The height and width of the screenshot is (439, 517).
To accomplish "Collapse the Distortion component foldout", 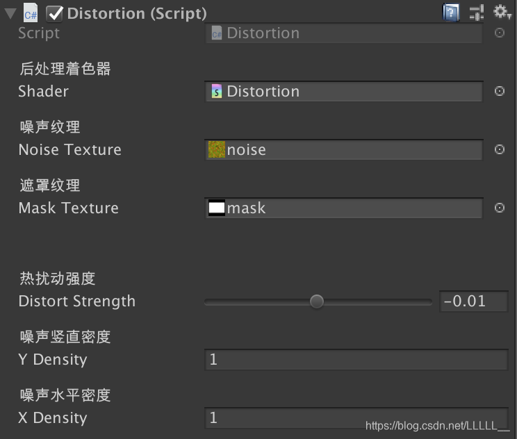I will coord(10,13).
